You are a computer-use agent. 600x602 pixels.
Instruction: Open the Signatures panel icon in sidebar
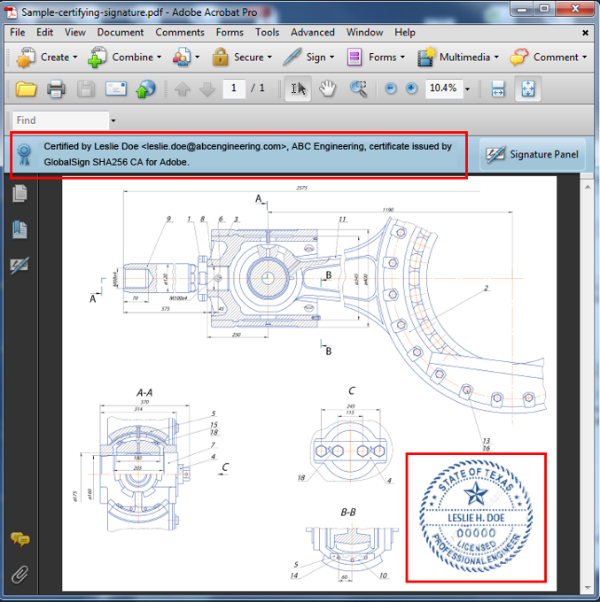(x=19, y=265)
